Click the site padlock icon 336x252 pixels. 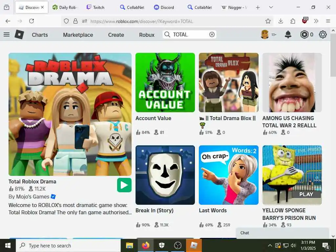[75, 21]
